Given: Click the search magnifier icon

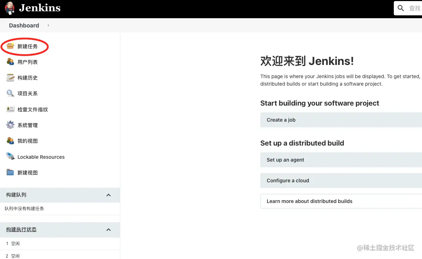Looking at the screenshot, I should click(x=401, y=8).
